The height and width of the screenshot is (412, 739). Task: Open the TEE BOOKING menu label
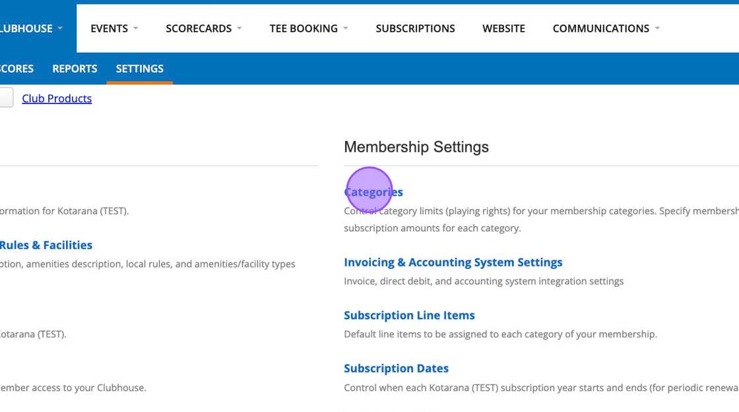[x=303, y=28]
